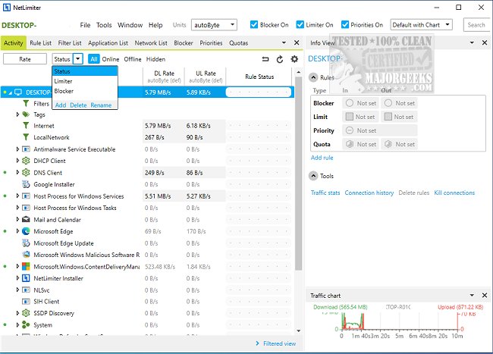493x354 pixels.
Task: Click the settings gear icon in Activity toolbar
Action: pos(294,59)
